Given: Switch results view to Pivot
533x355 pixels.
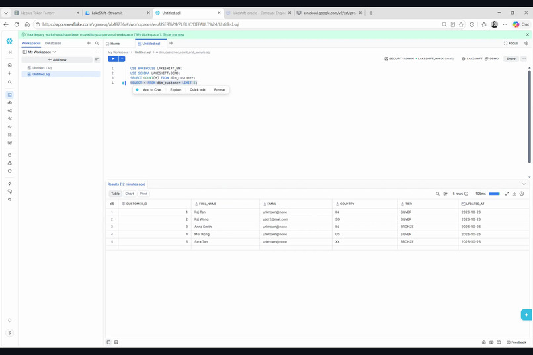Looking at the screenshot, I should (x=143, y=194).
